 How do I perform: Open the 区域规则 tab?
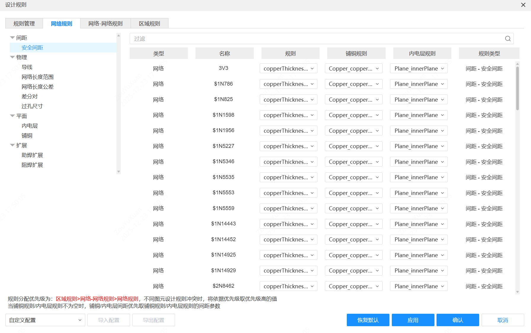pyautogui.click(x=150, y=23)
